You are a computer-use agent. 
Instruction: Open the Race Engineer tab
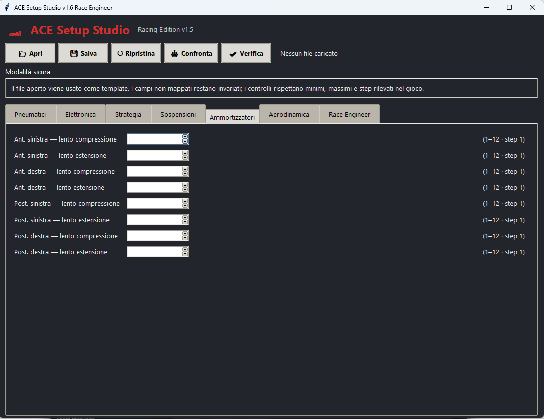point(349,115)
